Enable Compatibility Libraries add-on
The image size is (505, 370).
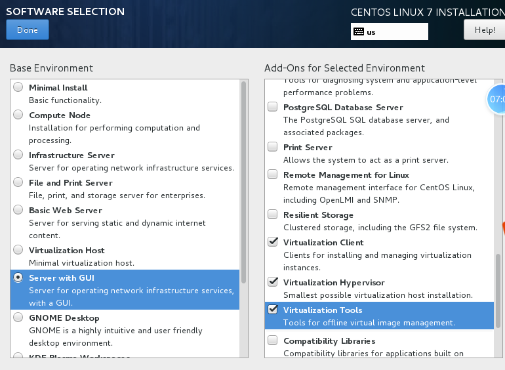tap(273, 341)
